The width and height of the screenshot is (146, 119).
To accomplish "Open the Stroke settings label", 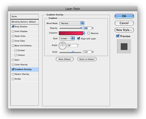I will pos(18,79).
